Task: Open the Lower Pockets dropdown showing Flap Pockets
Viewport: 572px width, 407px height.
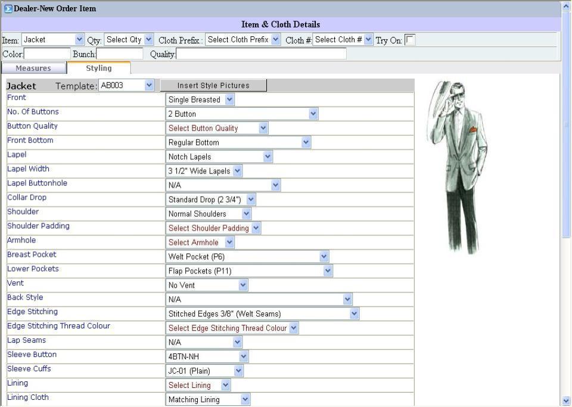Action: point(249,270)
